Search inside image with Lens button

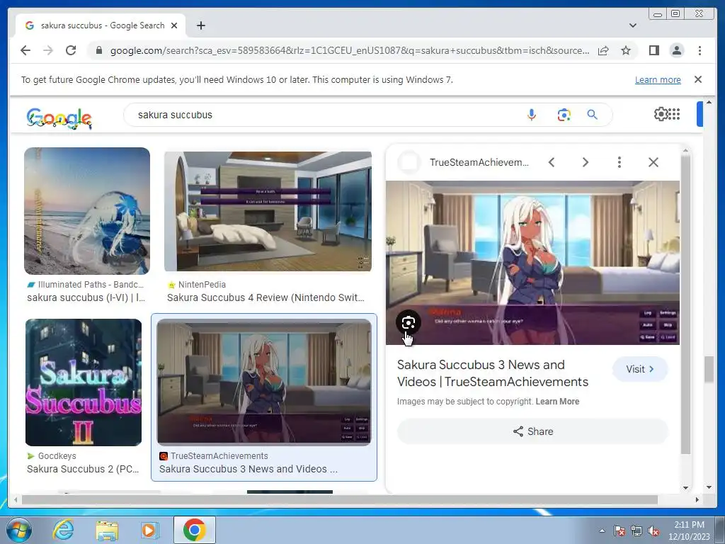point(409,322)
